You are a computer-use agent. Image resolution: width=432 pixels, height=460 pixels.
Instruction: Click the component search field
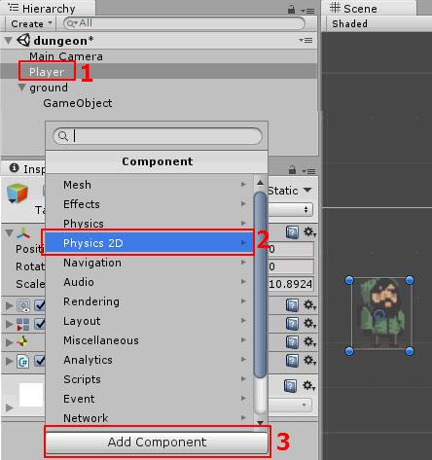158,136
